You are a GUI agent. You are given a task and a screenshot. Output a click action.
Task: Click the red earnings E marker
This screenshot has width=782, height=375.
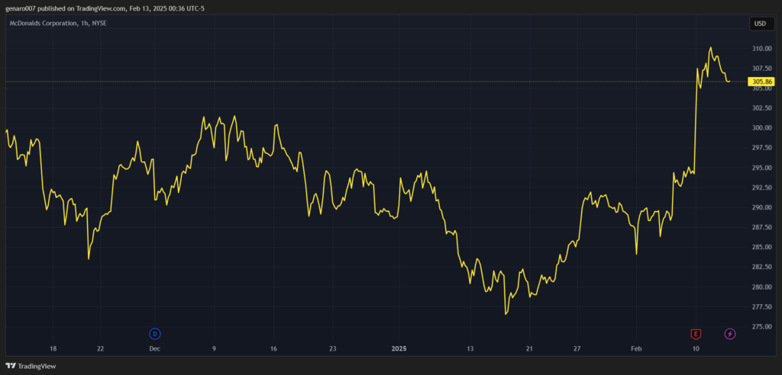696,333
